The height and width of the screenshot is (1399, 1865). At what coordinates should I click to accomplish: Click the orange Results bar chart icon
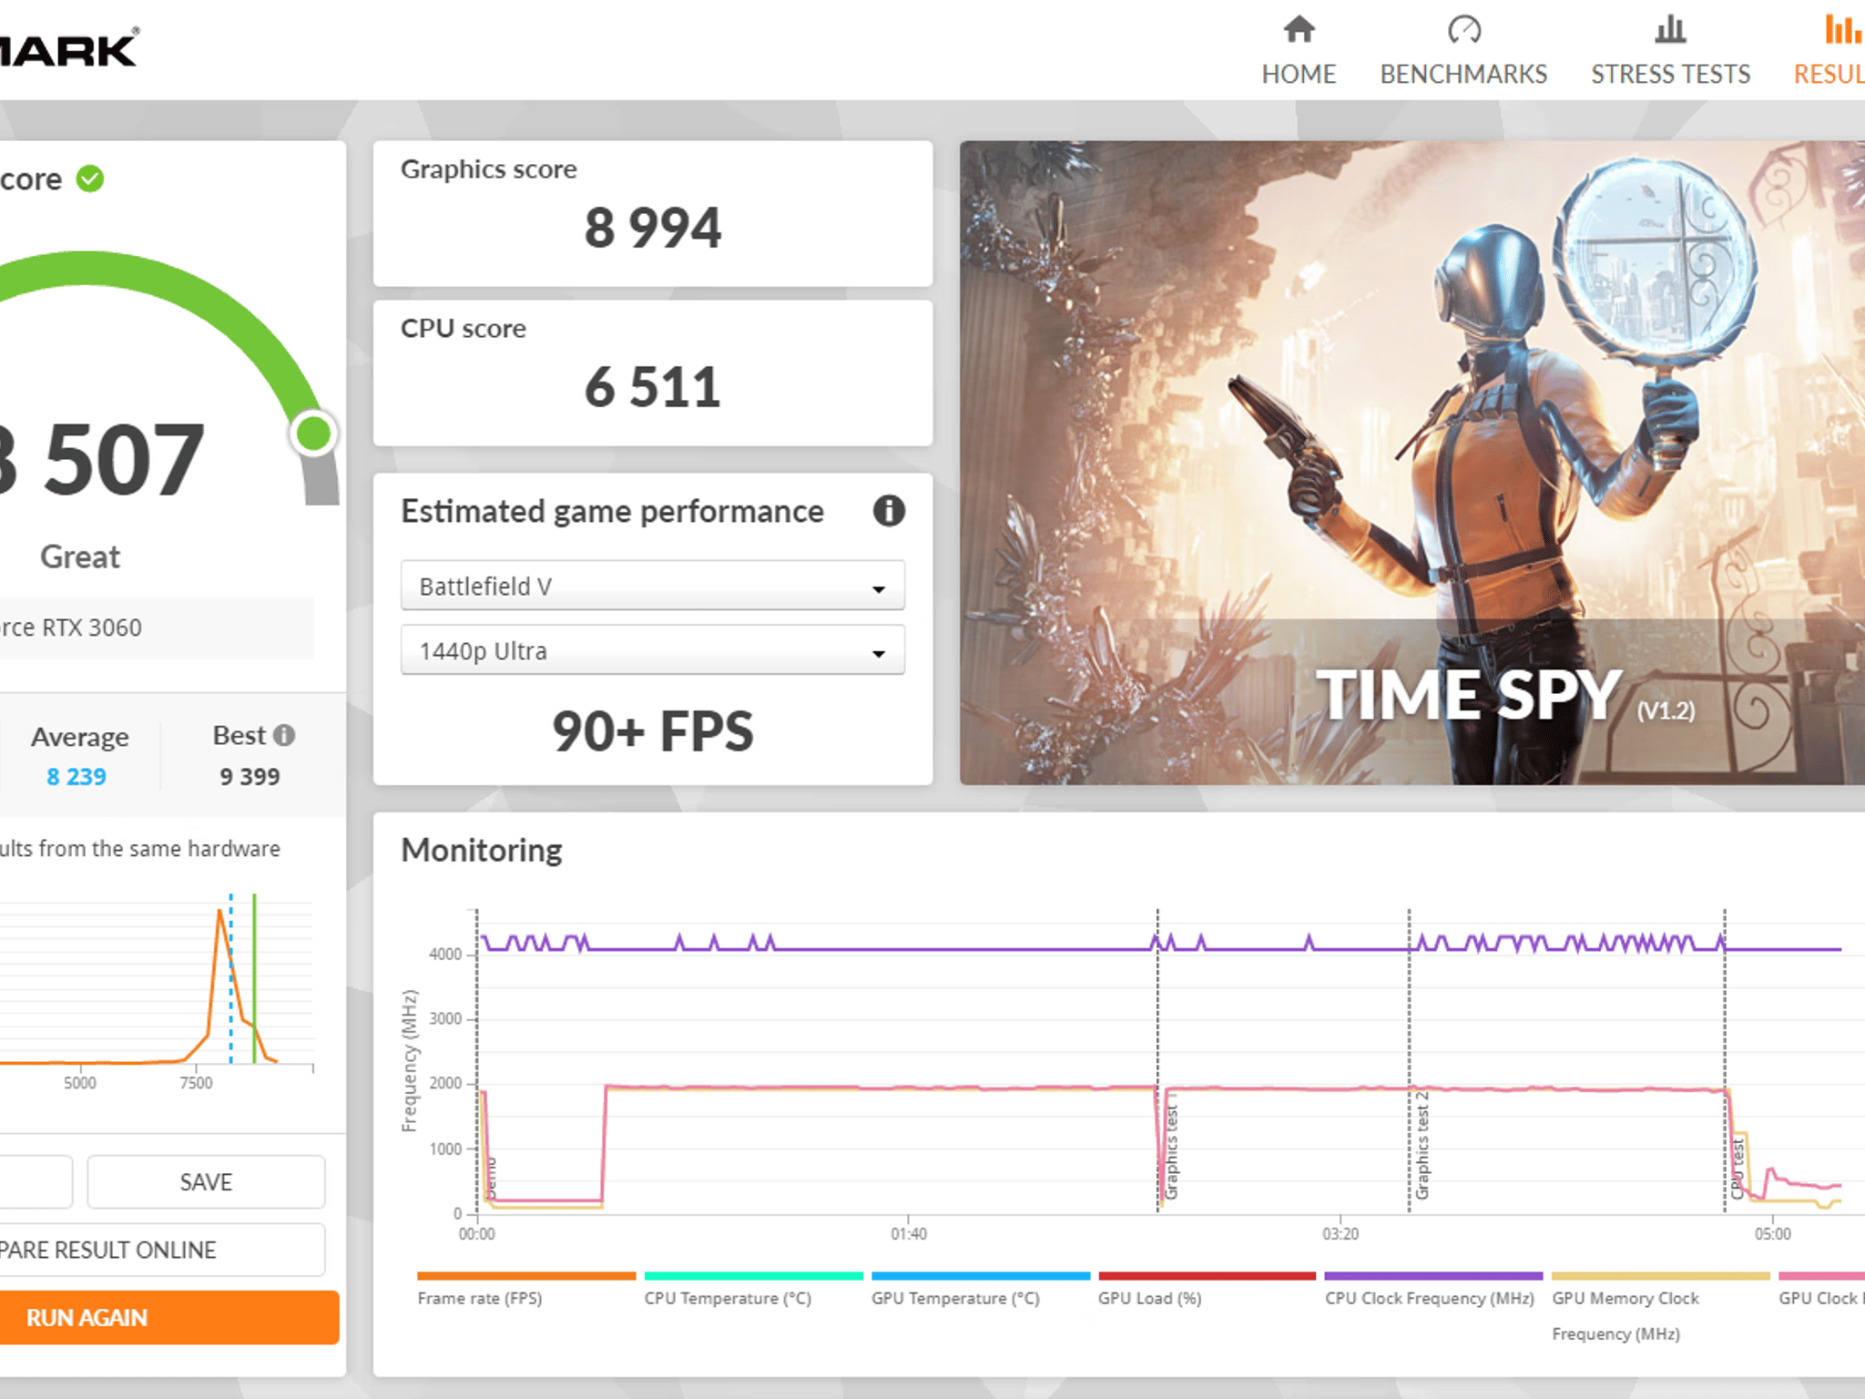click(1842, 29)
